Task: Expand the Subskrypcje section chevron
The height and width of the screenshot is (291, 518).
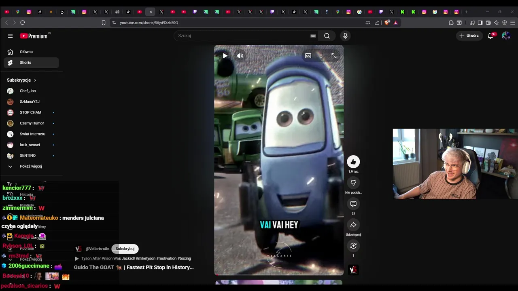Action: tap(35, 80)
